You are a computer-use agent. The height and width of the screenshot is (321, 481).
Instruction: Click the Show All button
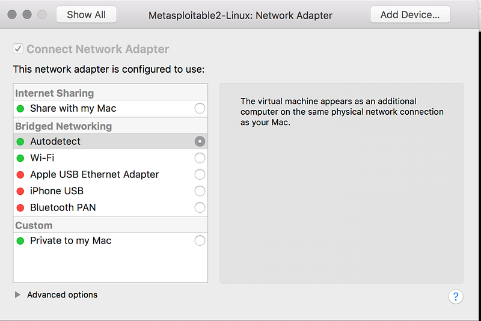(86, 14)
